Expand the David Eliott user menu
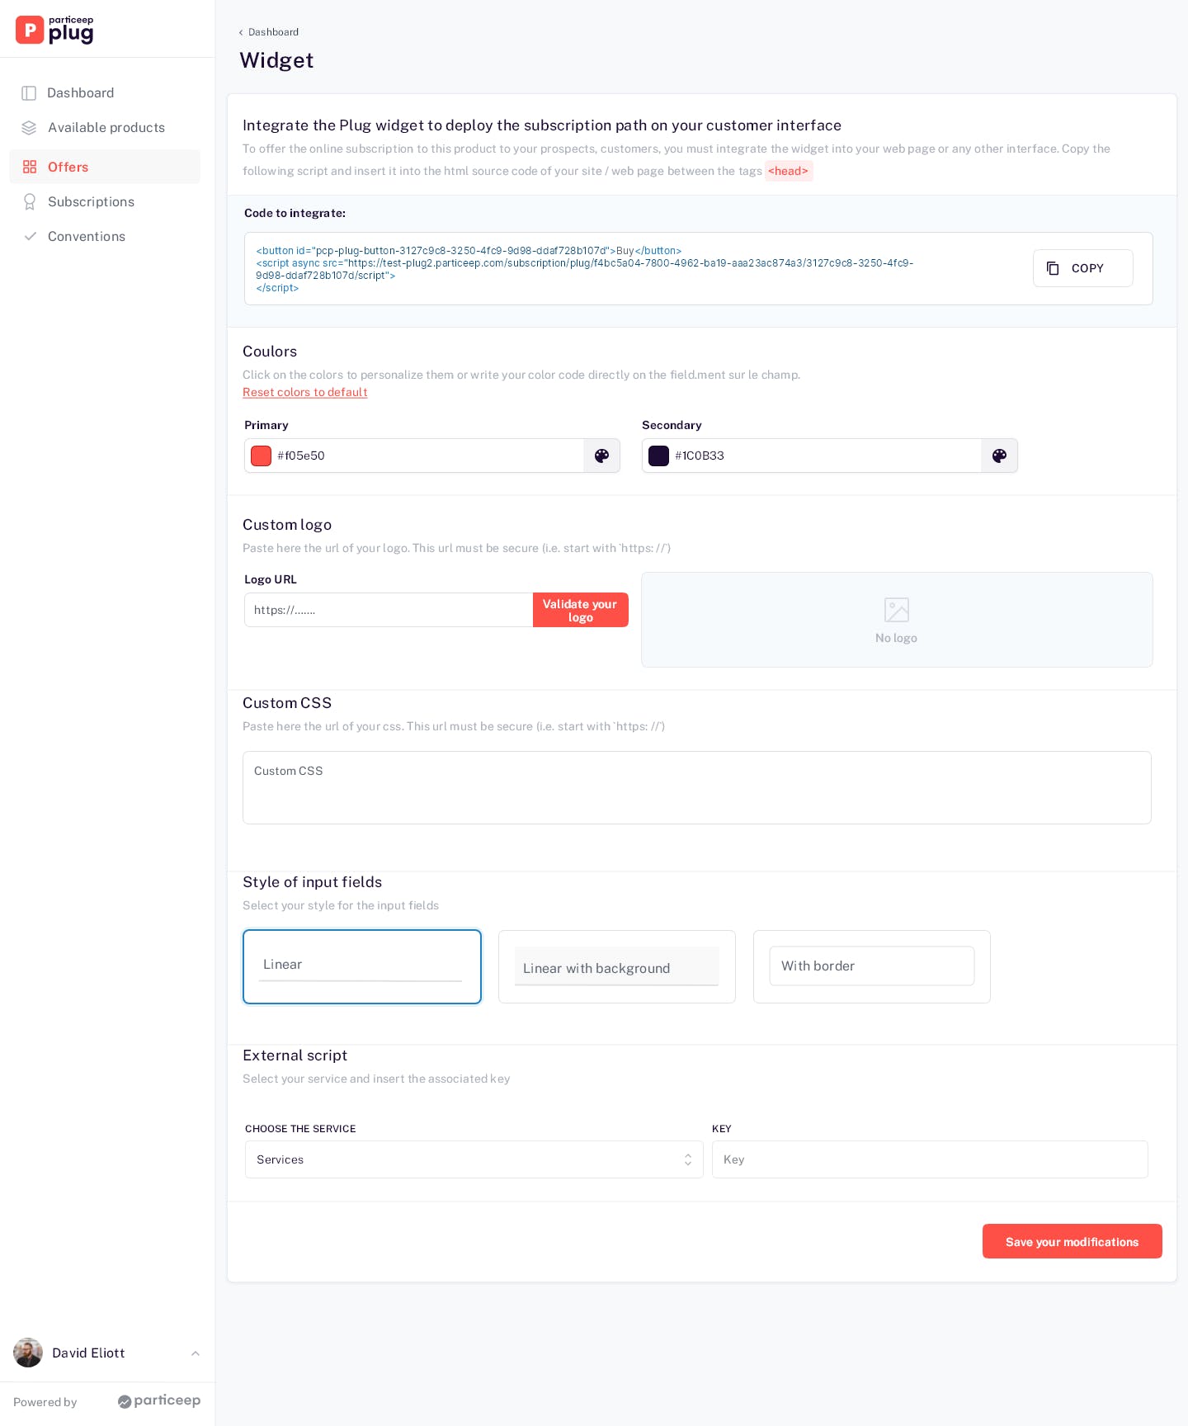 [x=195, y=1353]
